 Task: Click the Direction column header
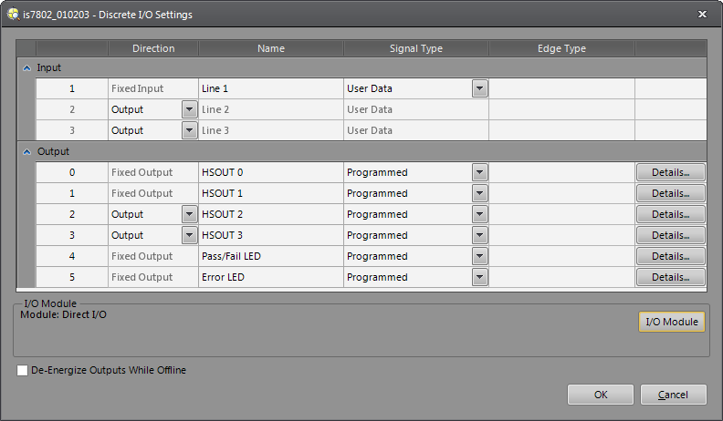153,48
